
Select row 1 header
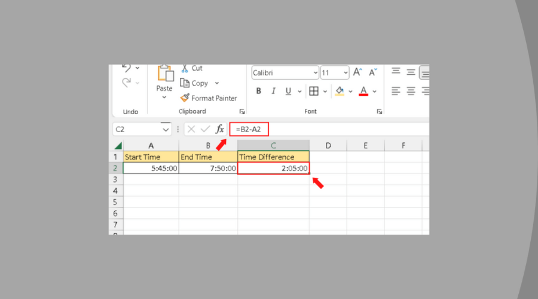coord(115,157)
